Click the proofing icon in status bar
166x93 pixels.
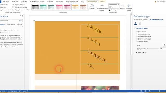point(20,91)
